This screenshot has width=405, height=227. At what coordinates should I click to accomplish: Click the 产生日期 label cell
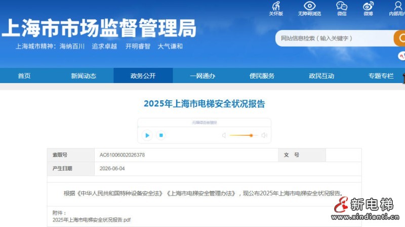coord(71,169)
